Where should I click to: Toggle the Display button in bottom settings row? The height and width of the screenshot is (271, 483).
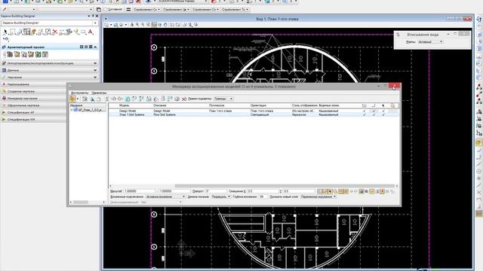pyautogui.click(x=320, y=191)
